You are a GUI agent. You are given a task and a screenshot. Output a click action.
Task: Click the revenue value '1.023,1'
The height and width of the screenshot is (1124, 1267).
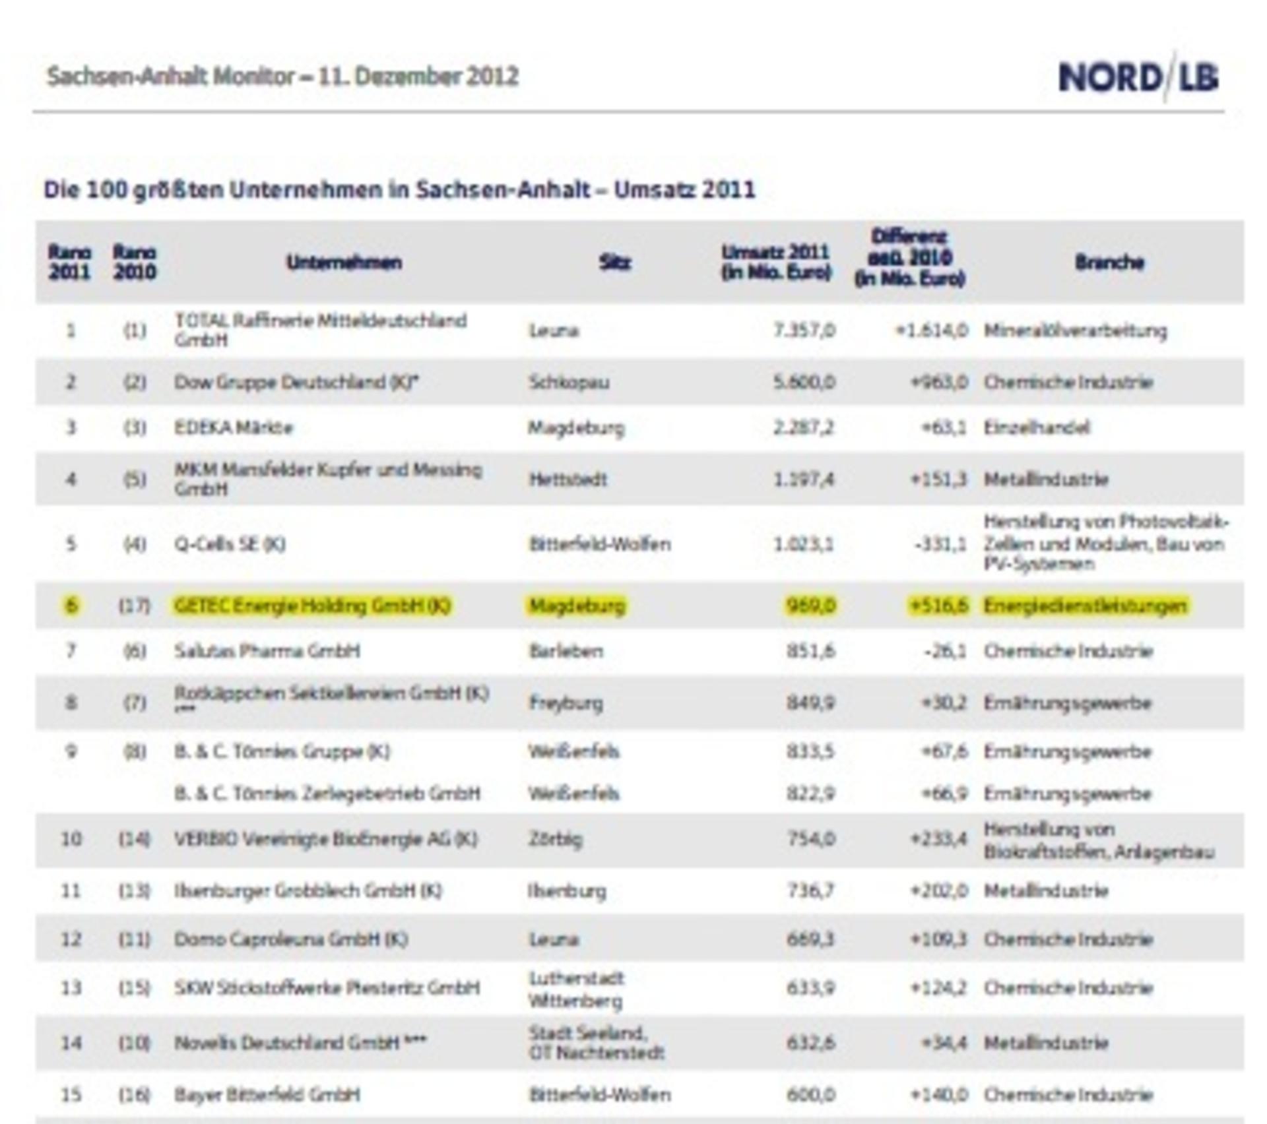coord(804,544)
